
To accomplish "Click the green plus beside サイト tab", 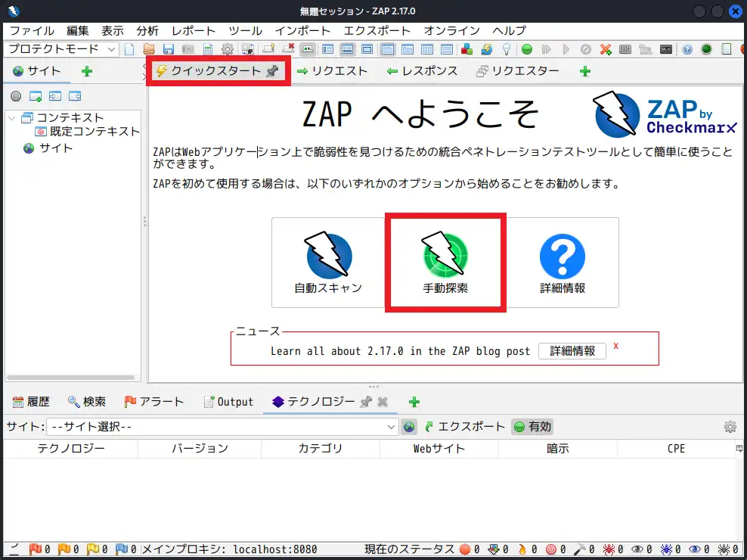I will tap(86, 71).
